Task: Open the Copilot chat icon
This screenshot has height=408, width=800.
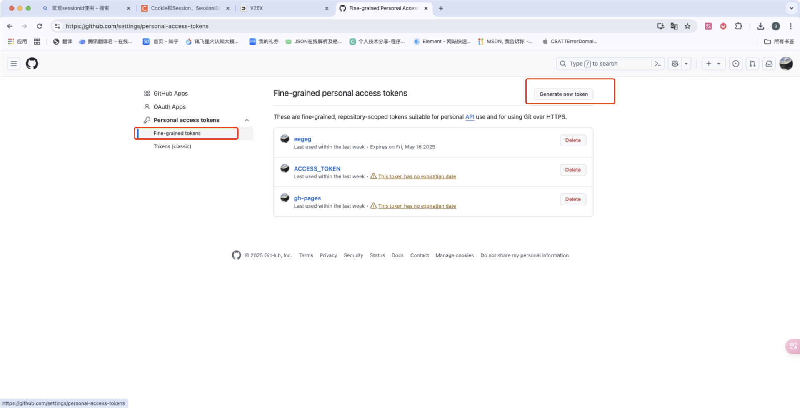Action: pyautogui.click(x=675, y=64)
